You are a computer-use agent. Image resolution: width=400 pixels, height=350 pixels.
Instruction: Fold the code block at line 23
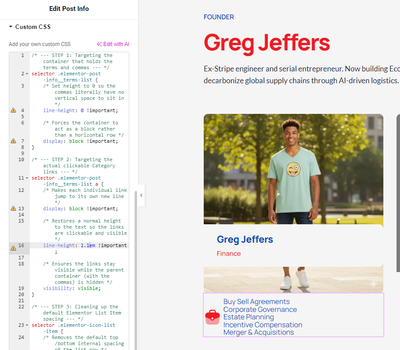tap(27, 325)
